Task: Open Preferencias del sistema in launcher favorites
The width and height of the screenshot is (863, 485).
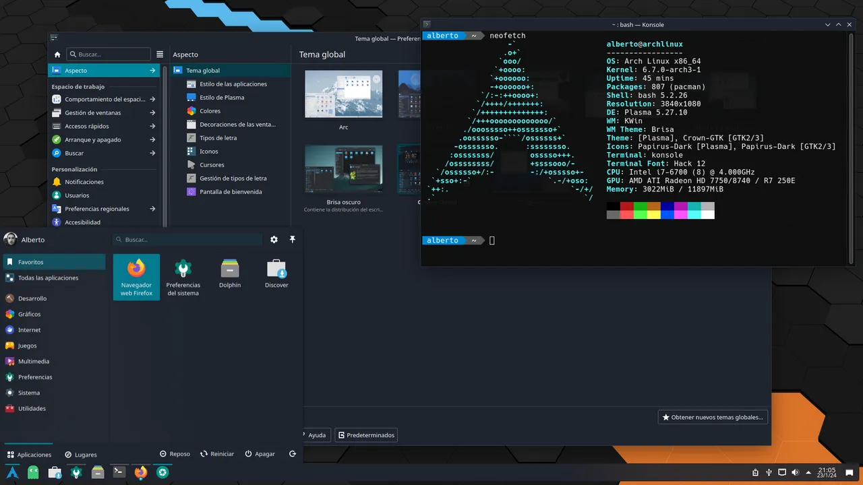Action: (x=183, y=277)
